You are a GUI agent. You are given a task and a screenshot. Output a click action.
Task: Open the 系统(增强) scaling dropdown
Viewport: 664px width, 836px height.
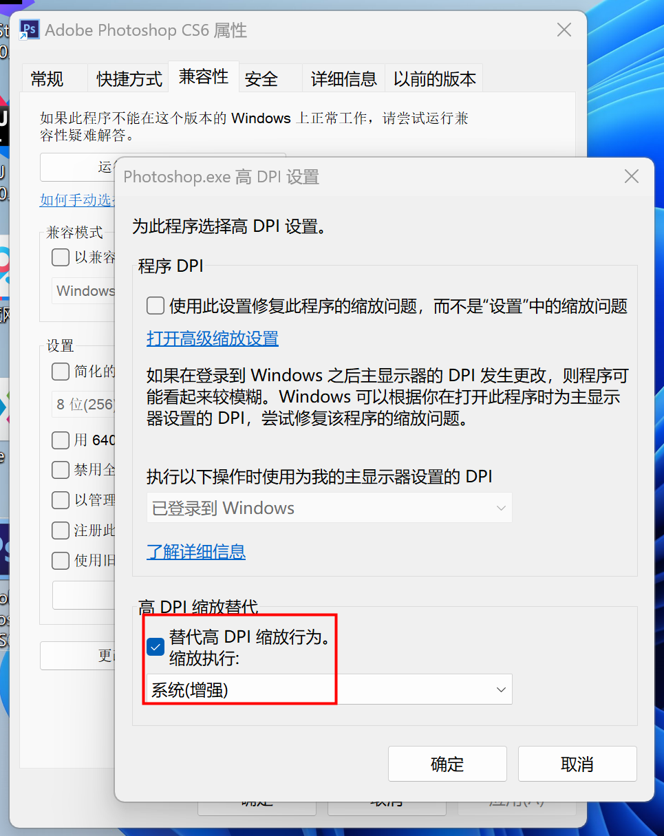click(x=330, y=689)
